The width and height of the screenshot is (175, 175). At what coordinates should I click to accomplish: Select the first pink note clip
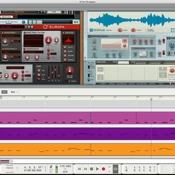coord(45,118)
